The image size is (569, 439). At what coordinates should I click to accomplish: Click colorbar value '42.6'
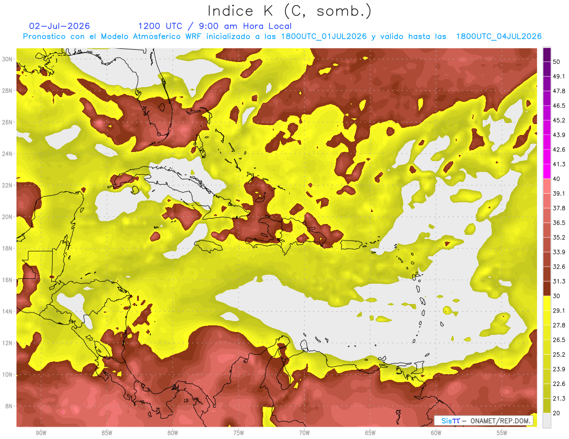coord(559,150)
